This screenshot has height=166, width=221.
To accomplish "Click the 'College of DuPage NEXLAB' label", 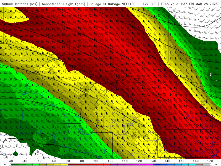I will [x=112, y=4].
